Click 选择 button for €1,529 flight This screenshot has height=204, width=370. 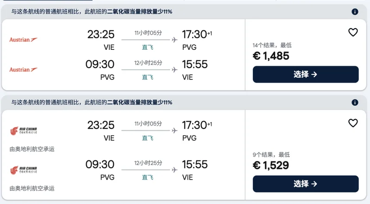pos(305,184)
